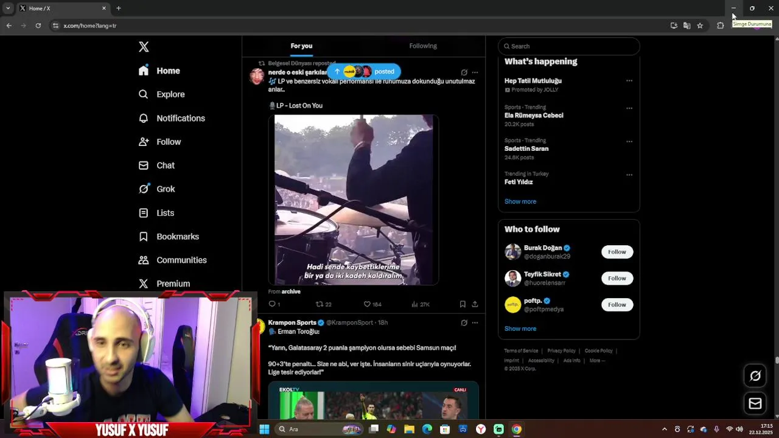Click the address bar showing x.com/home
The height and width of the screenshot is (438, 779).
[358, 26]
